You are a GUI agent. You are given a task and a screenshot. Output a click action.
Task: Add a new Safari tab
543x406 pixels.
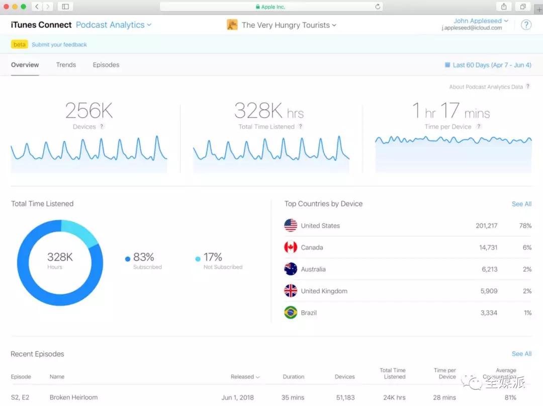coord(539,10)
